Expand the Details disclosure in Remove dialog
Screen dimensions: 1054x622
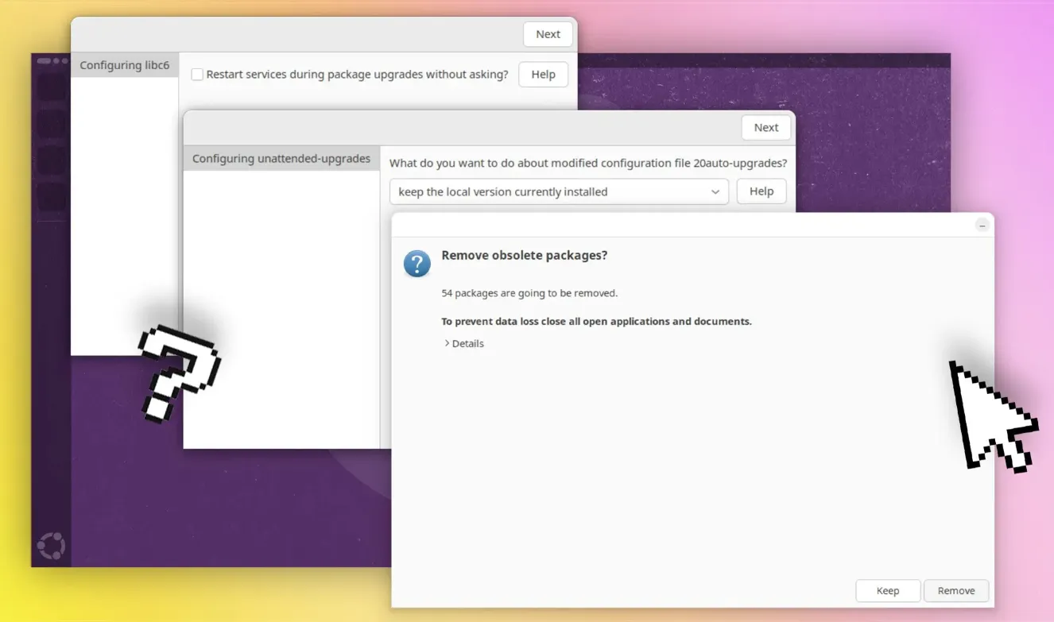463,343
